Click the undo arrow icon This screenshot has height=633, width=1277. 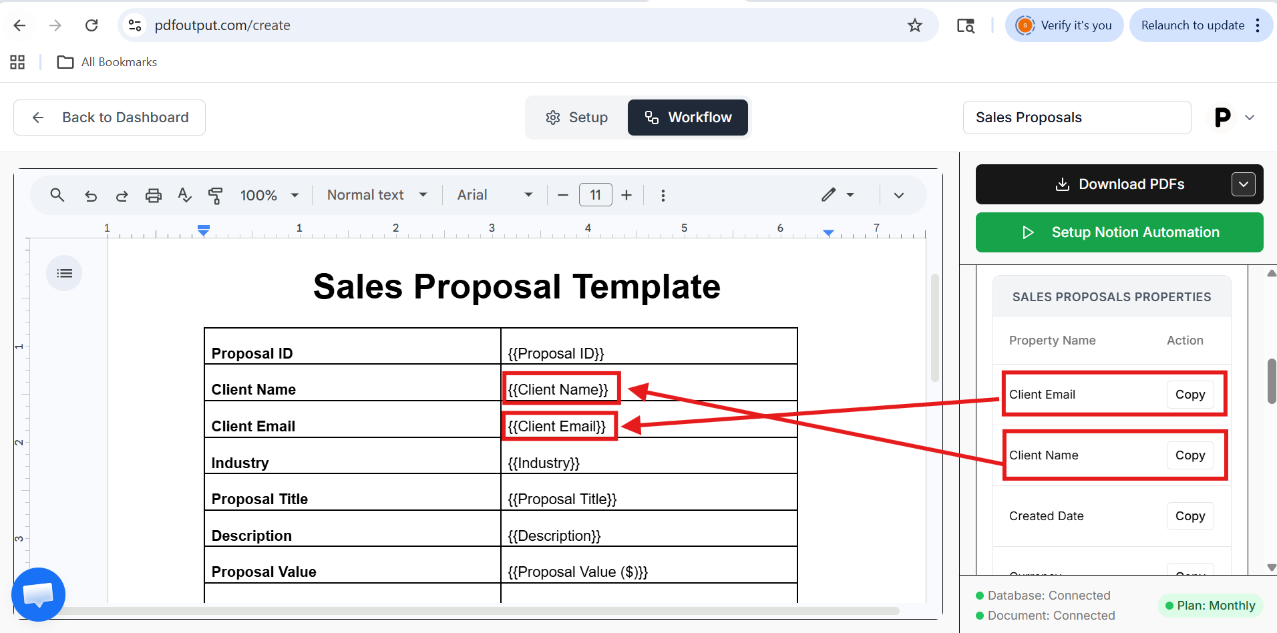[91, 196]
